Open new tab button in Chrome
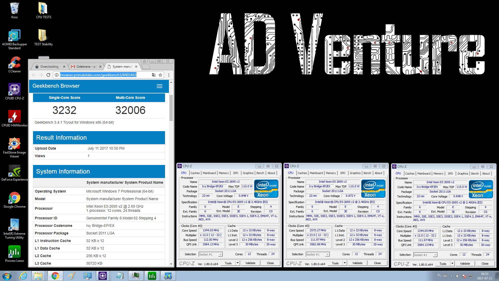 tap(146, 67)
